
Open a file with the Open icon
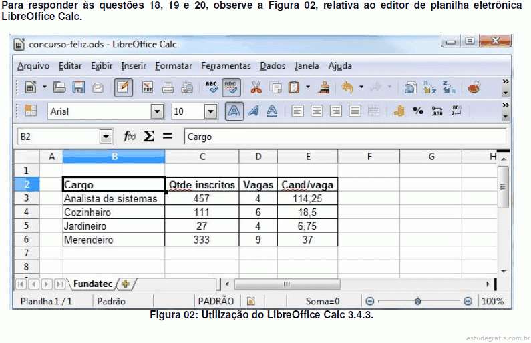point(59,87)
